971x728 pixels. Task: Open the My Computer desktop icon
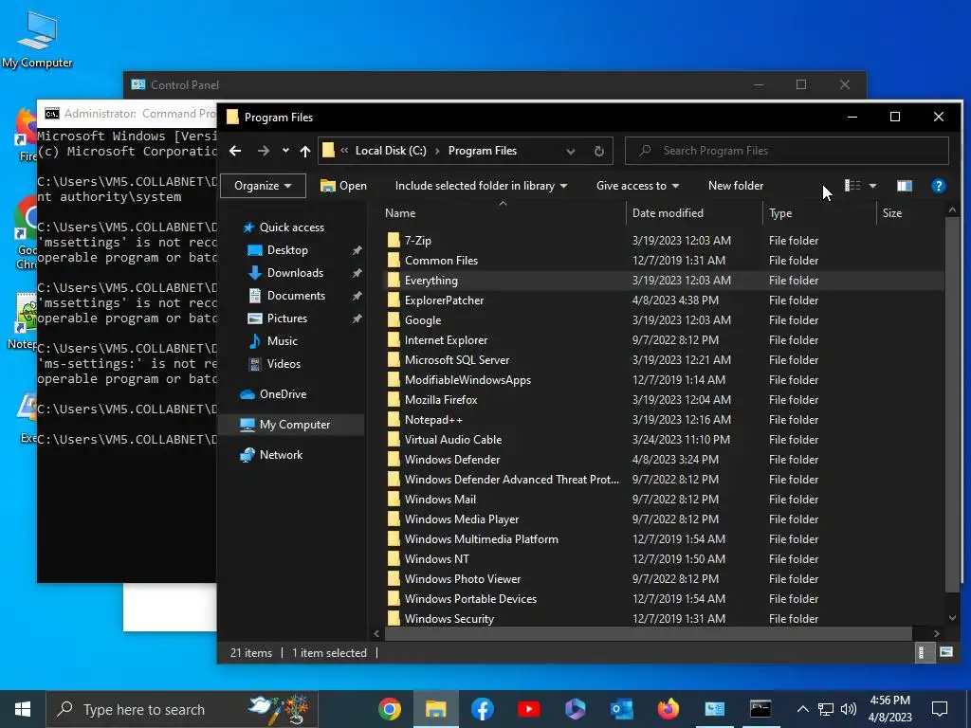tap(37, 40)
